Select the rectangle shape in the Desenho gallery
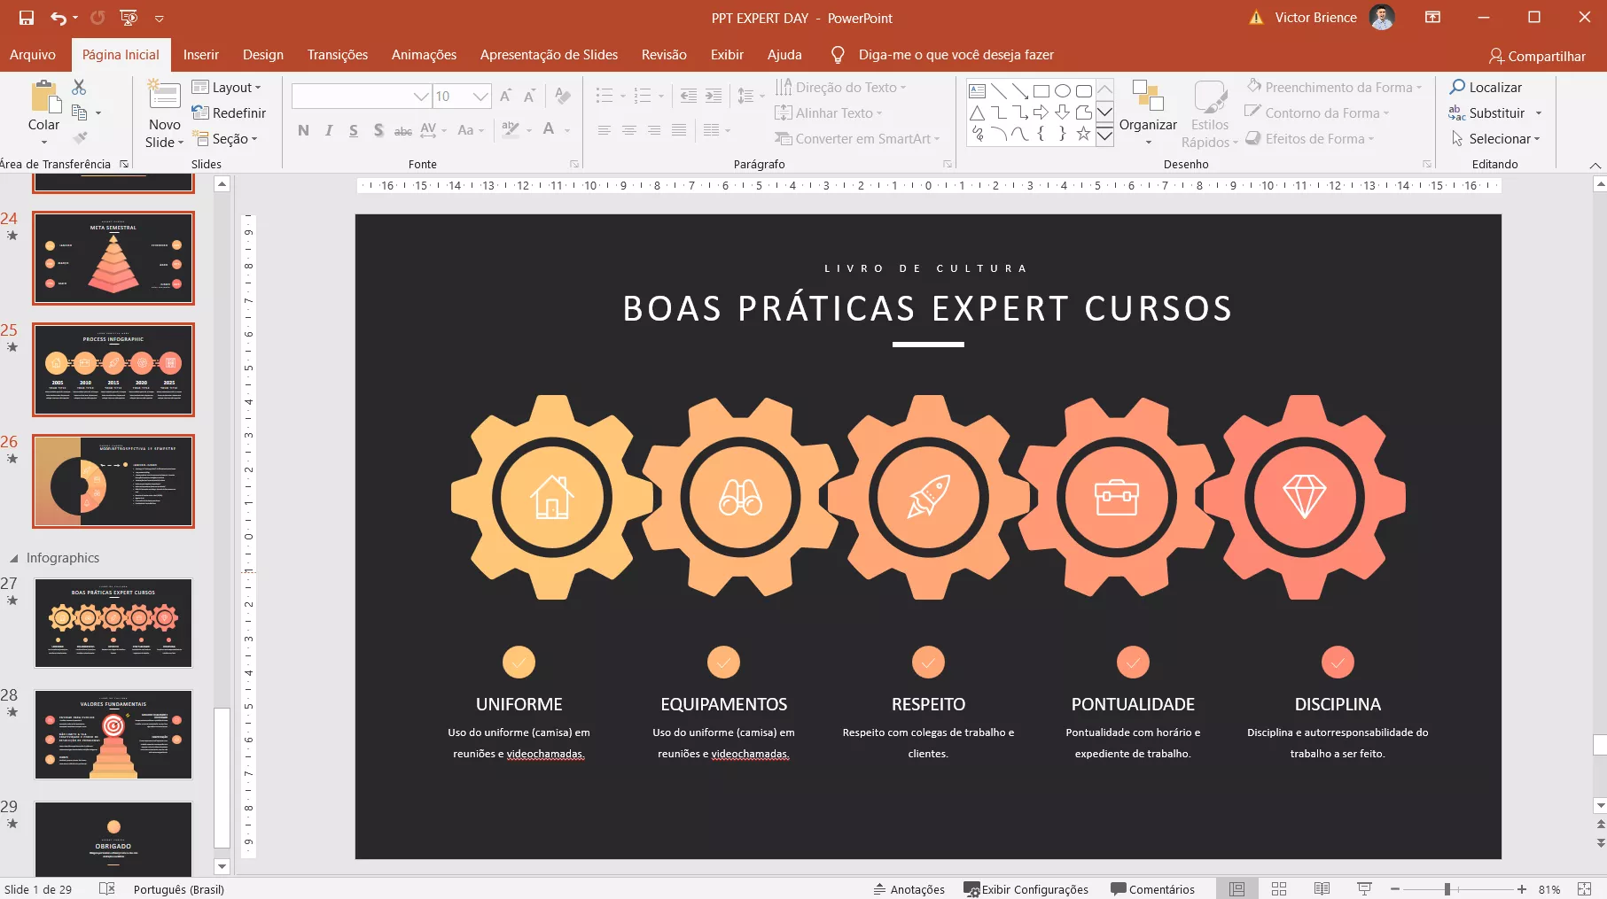 tap(1041, 89)
